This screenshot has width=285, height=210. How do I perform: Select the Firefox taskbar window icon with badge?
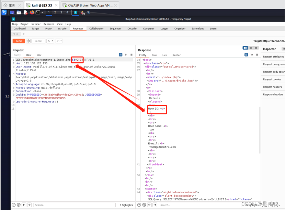tap(82, 13)
